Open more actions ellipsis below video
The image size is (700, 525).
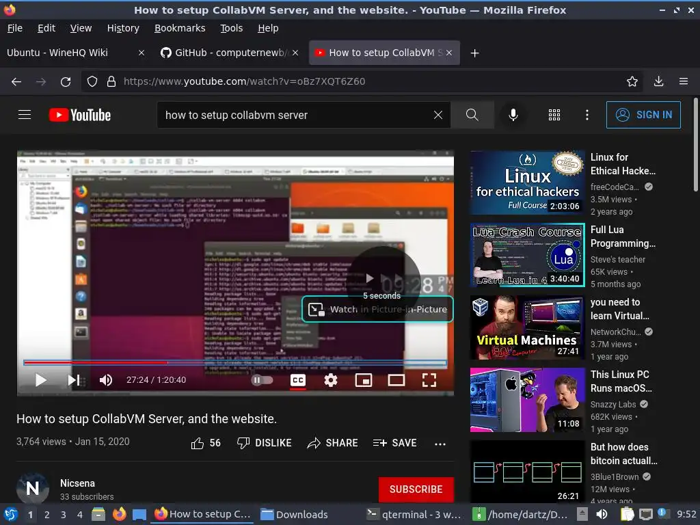coord(440,444)
